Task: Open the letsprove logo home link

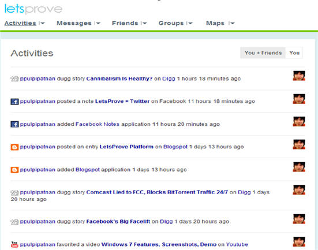Action: [x=33, y=9]
